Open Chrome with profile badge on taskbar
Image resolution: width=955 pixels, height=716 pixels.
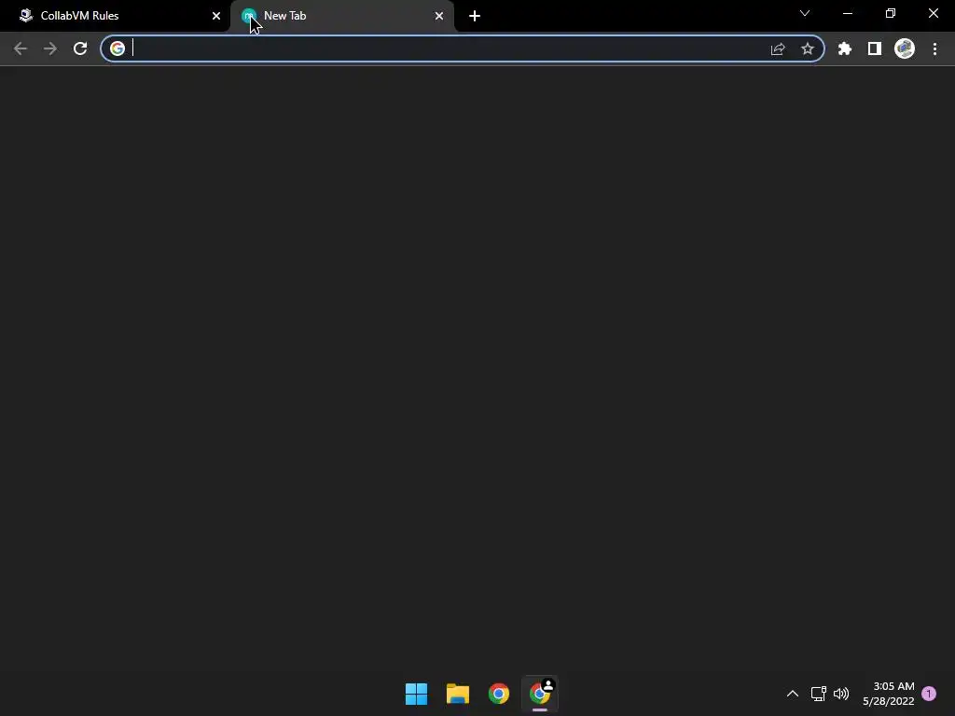pyautogui.click(x=540, y=694)
